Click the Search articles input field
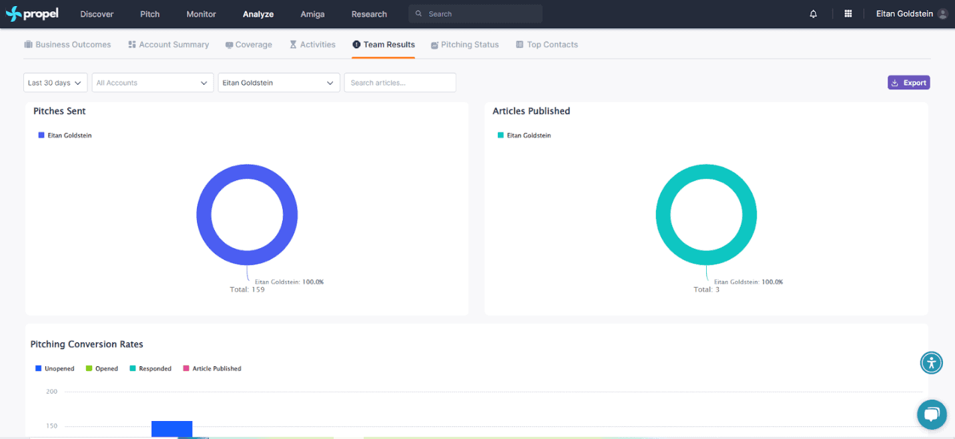 (x=400, y=83)
